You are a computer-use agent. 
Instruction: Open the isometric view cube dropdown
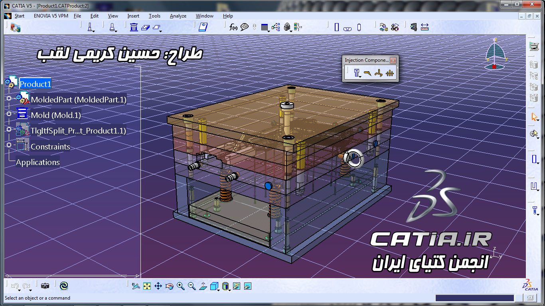[219, 290]
